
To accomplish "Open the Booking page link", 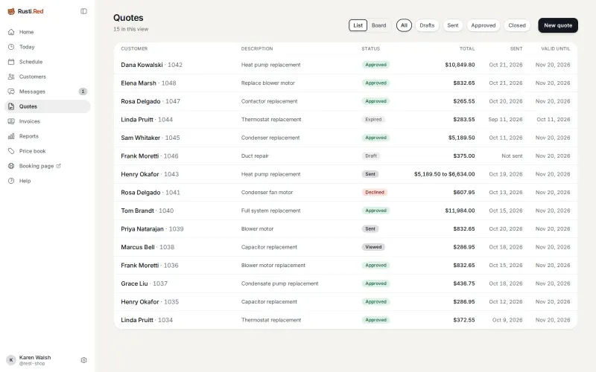I will (x=48, y=166).
